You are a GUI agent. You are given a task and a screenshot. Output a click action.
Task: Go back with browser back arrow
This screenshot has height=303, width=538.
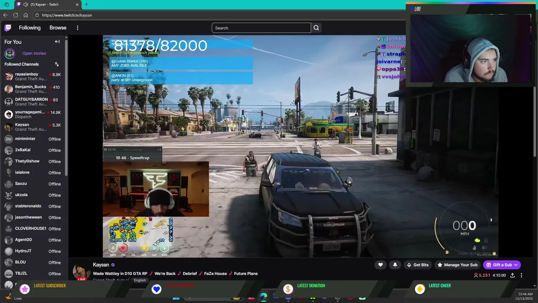[x=5, y=15]
